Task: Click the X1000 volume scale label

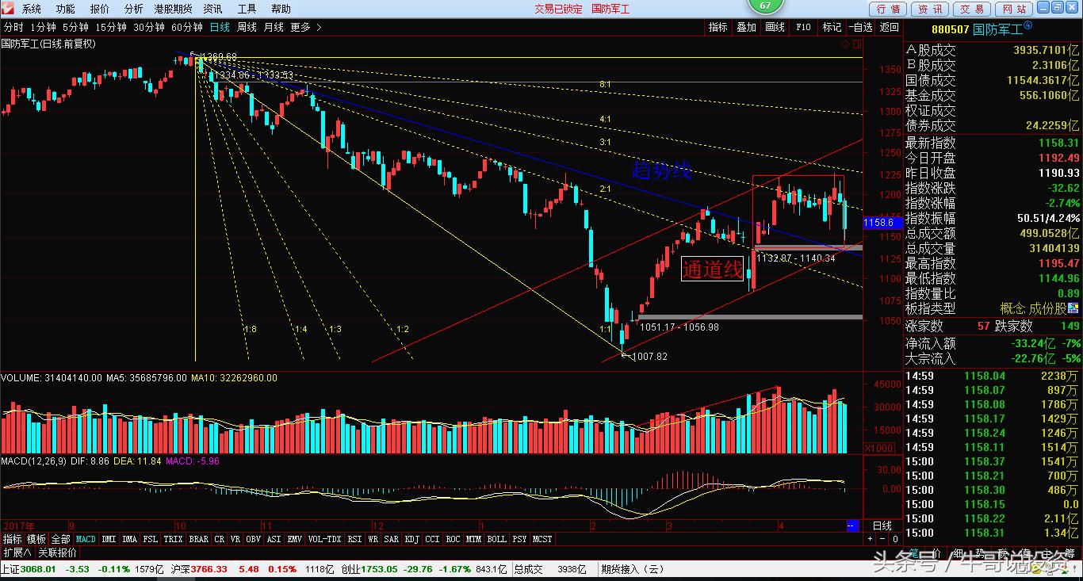Action: 878,448
